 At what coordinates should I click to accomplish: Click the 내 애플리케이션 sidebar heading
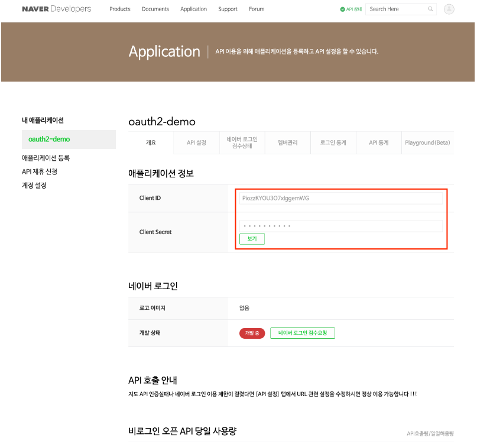coord(43,120)
